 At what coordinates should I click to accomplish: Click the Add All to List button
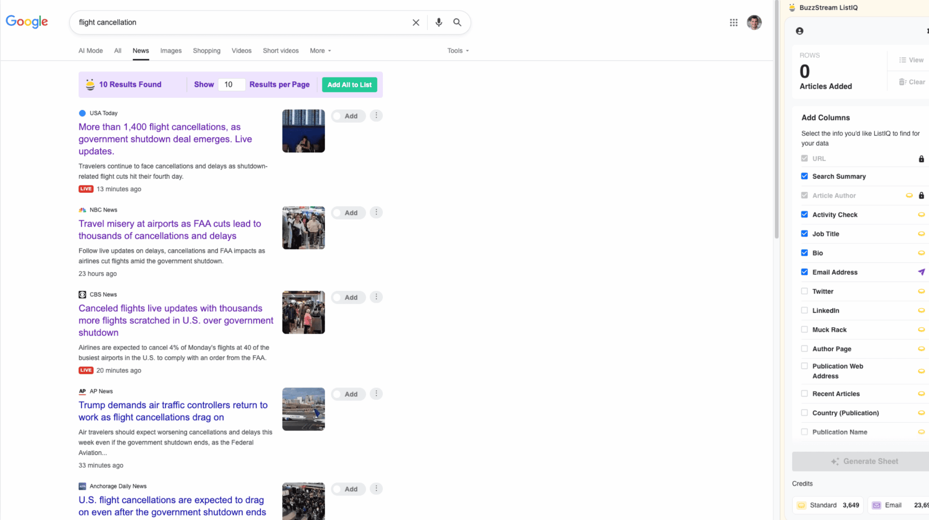point(349,84)
